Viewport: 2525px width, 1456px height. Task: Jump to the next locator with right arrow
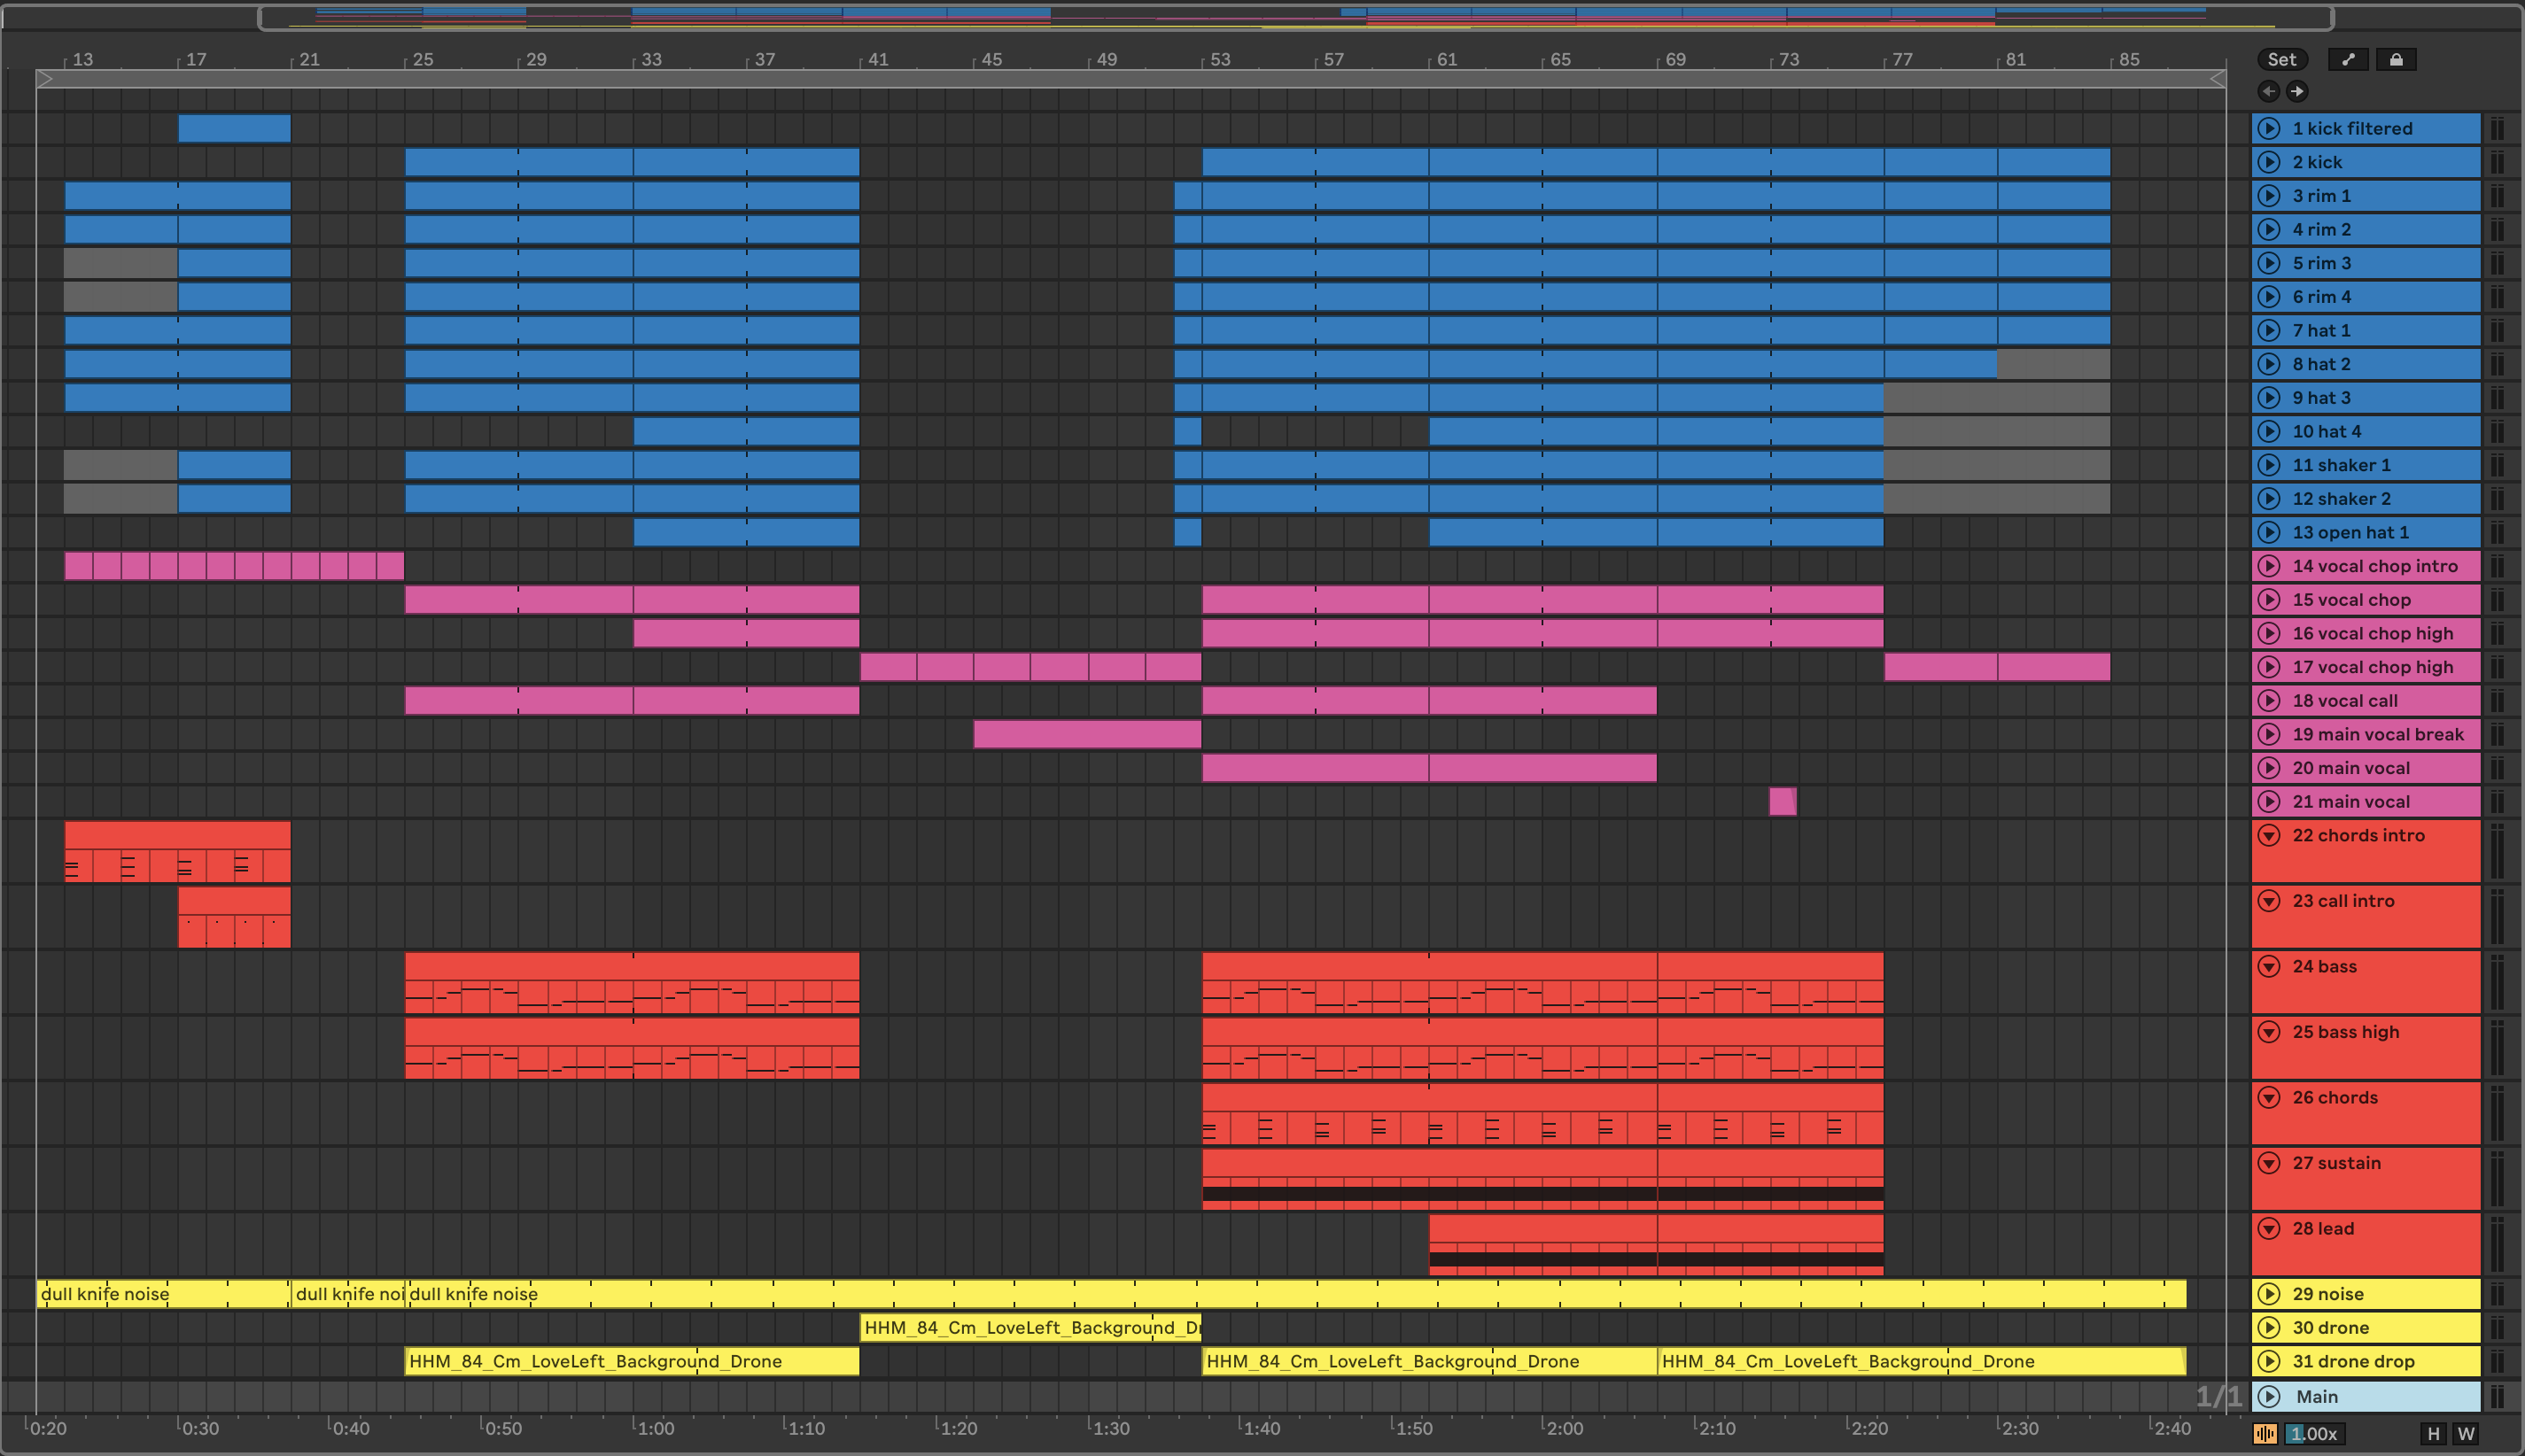[x=2297, y=91]
